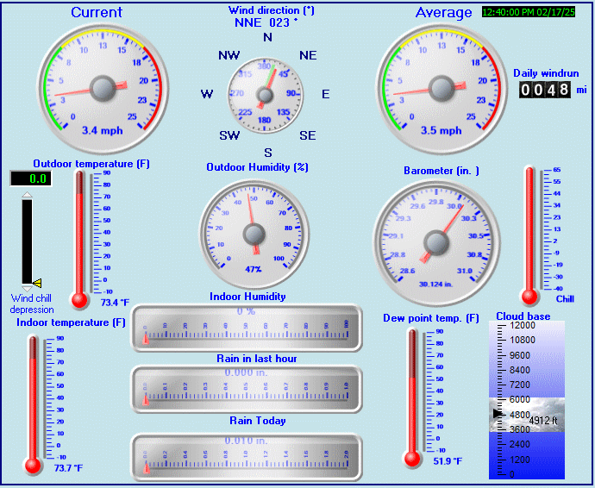Click the Outdoor Humidity gauge
The image size is (595, 488).
click(x=254, y=230)
